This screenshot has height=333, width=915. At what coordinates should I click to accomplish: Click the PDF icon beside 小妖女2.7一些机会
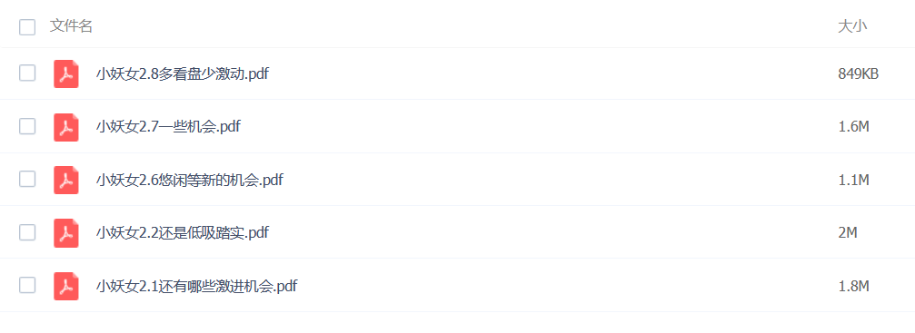click(x=66, y=127)
